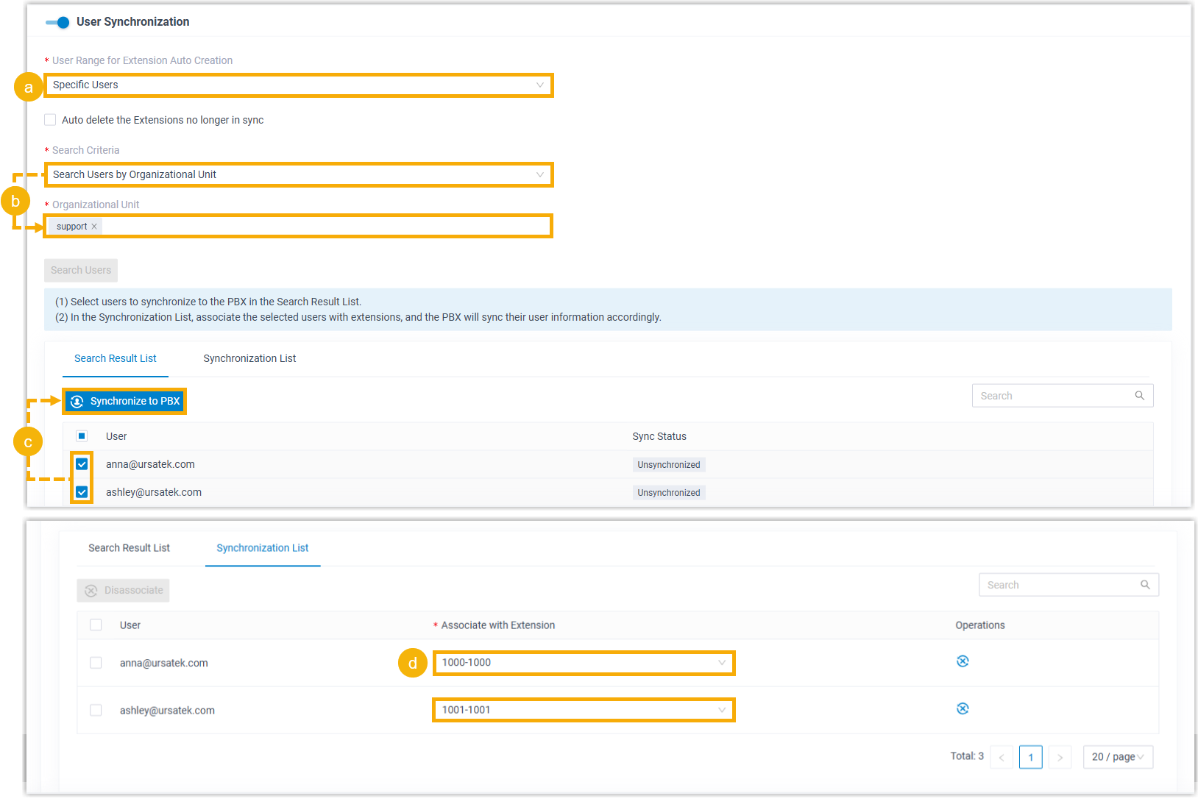Remove the support organizational unit tag
The image size is (1198, 807).
[x=94, y=227]
